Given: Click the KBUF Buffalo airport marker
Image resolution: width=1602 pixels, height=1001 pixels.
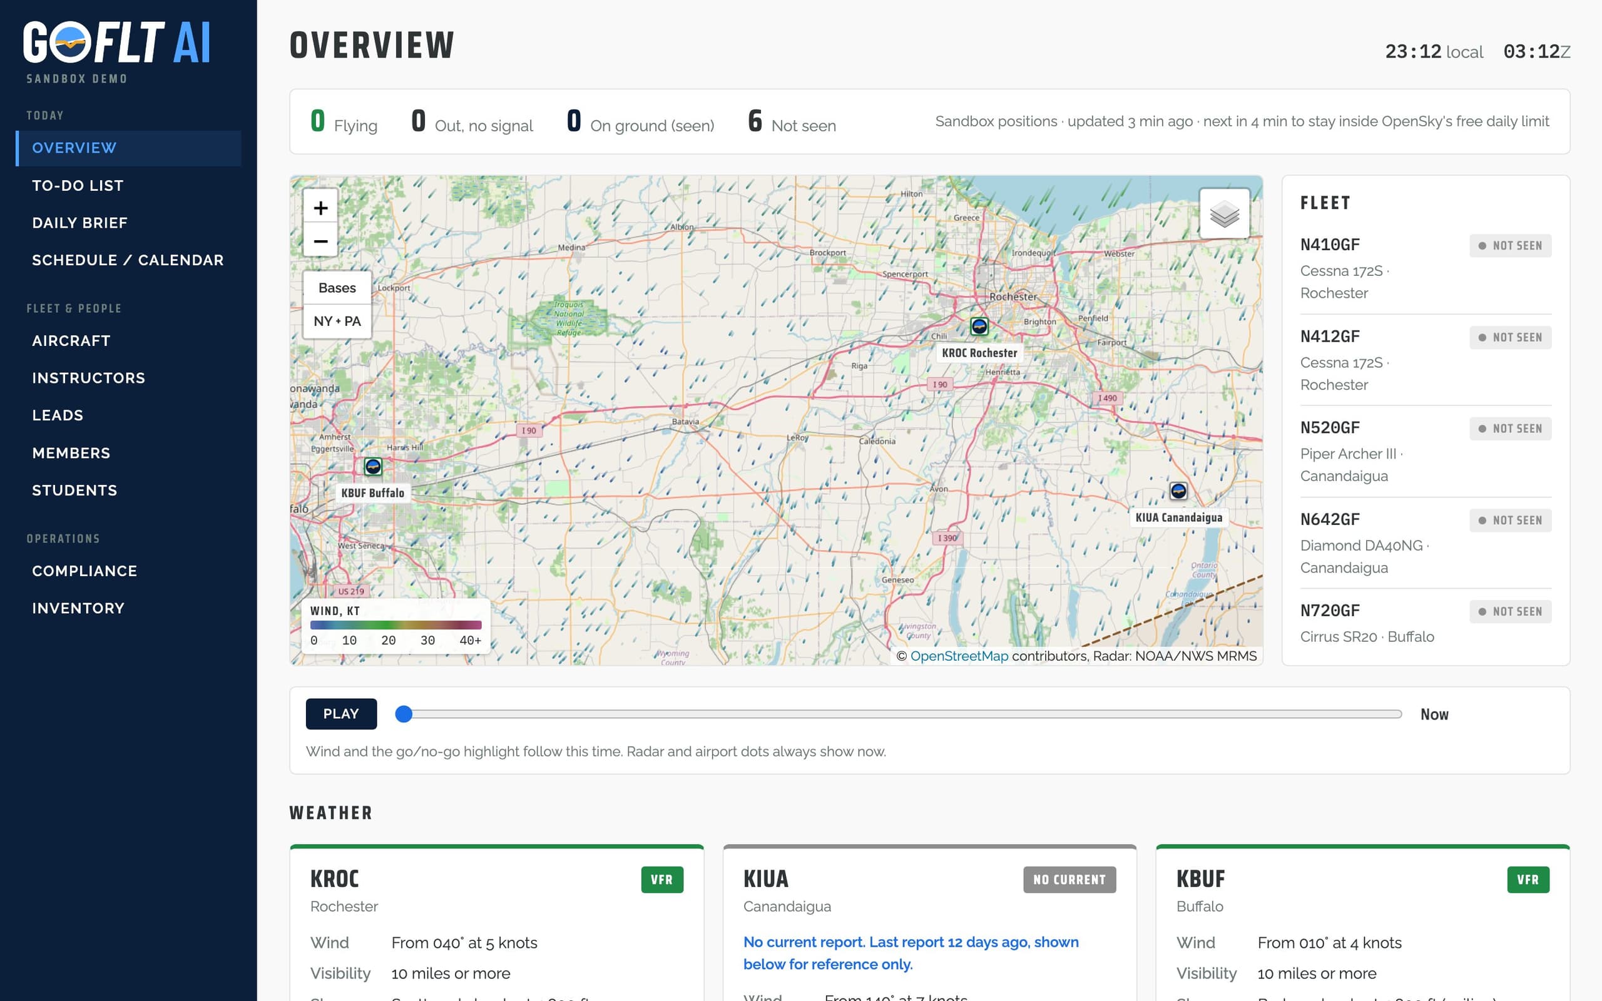Looking at the screenshot, I should pos(373,466).
